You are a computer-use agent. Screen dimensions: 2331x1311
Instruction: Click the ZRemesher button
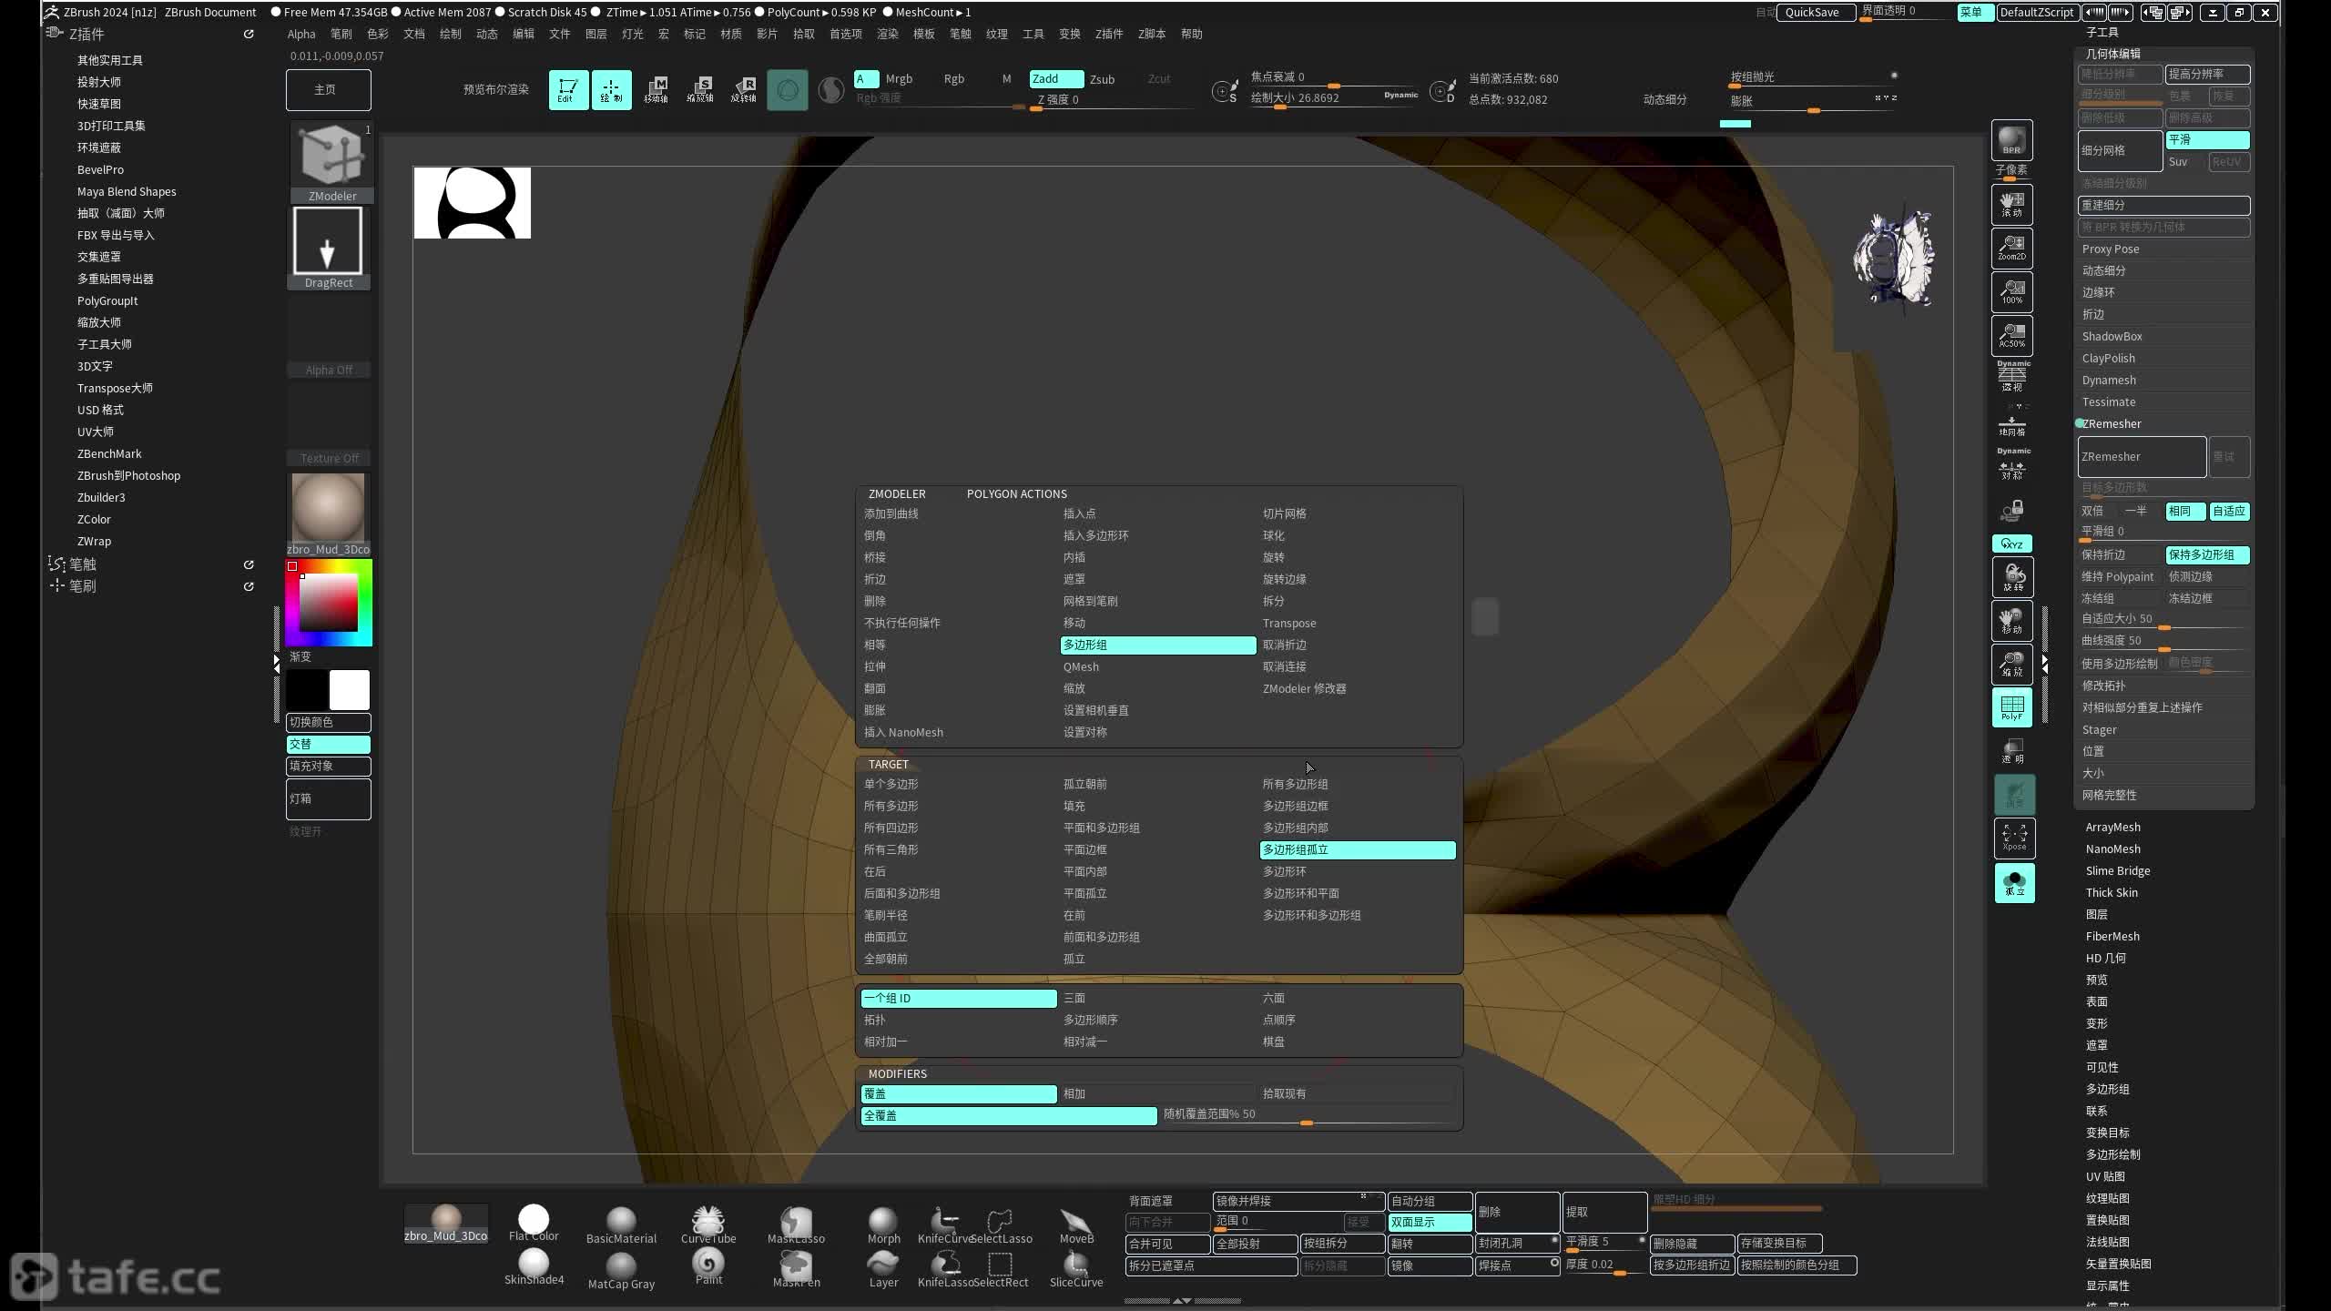point(2142,456)
